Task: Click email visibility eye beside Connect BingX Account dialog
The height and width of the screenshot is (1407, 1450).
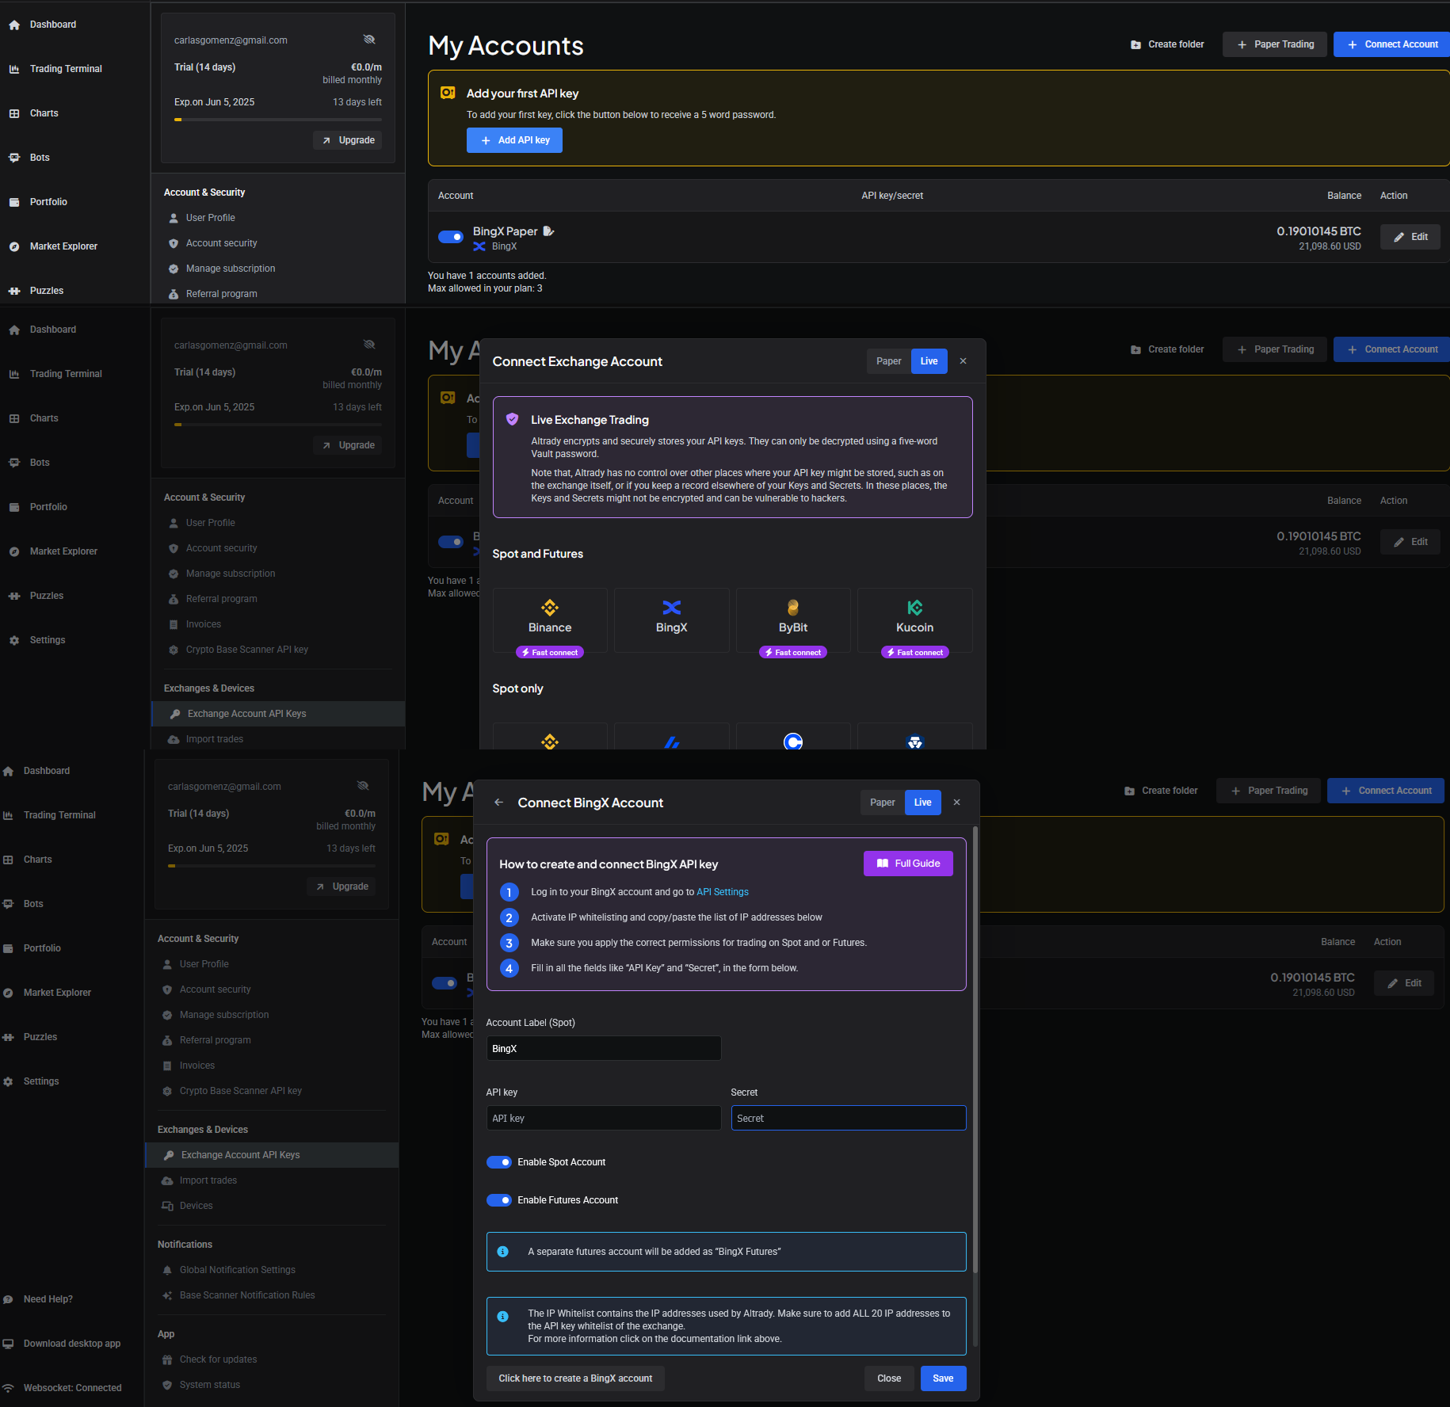Action: [363, 786]
